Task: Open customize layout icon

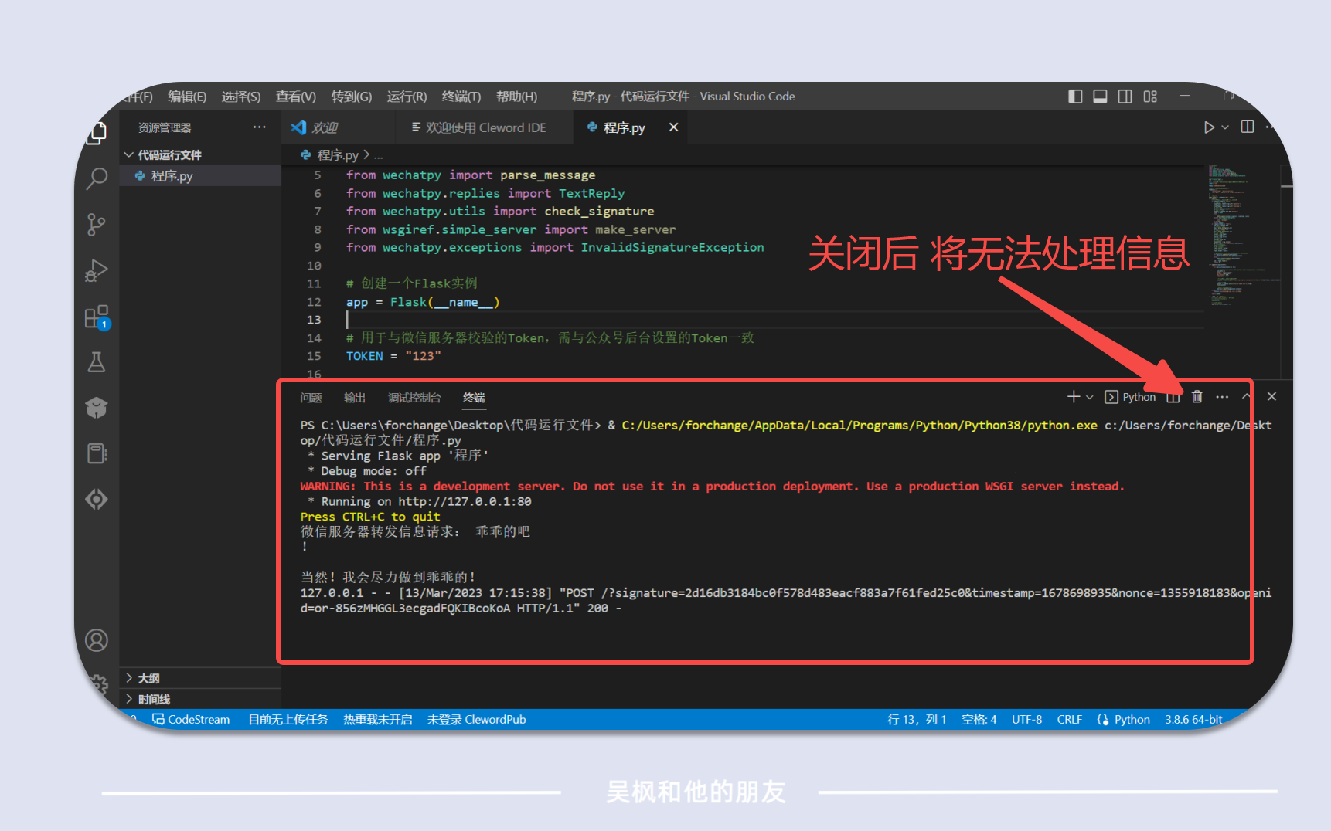Action: click(x=1151, y=97)
